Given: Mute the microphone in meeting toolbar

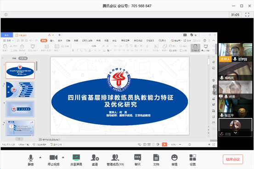Looking at the screenshot, I should (31, 160).
